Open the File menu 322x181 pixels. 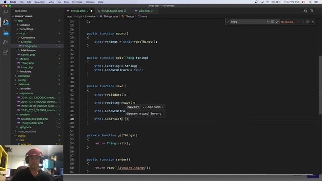pos(21,2)
